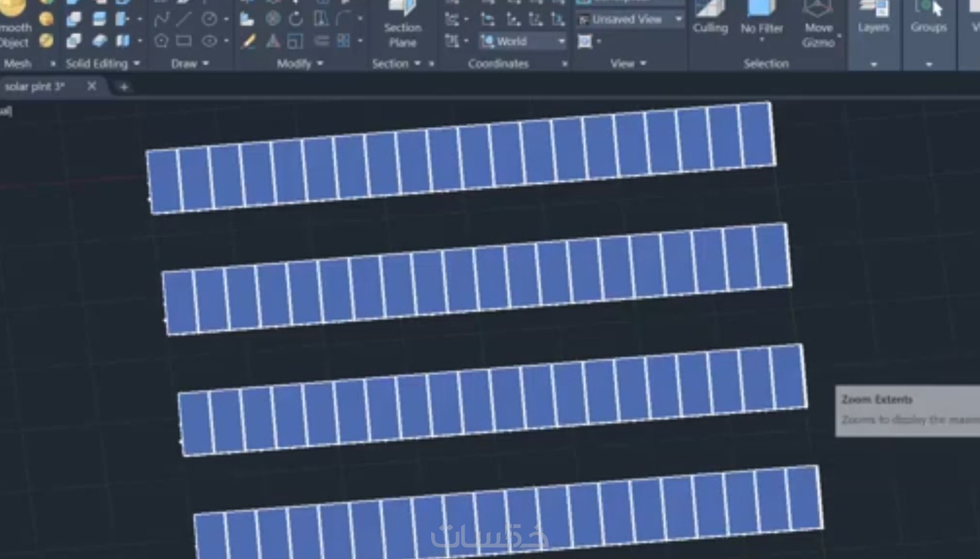This screenshot has height=559, width=980.
Task: Open the Separate tool dropdown arrow
Action: 140,41
